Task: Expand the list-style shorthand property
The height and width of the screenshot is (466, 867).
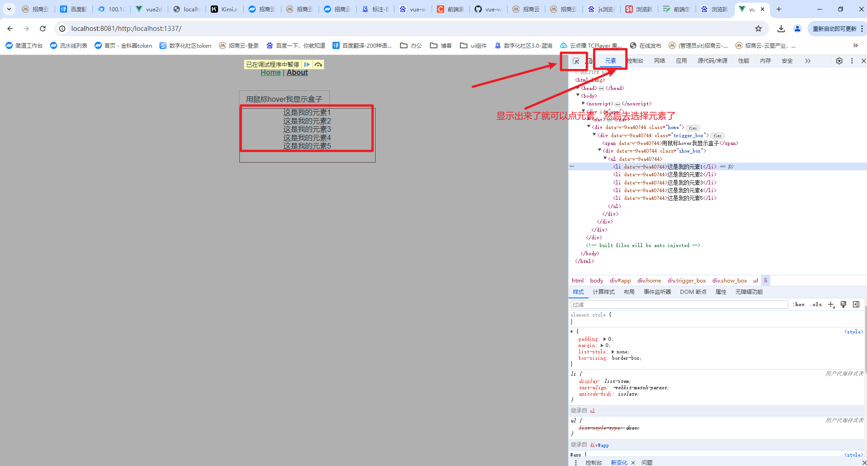Action: 613,352
